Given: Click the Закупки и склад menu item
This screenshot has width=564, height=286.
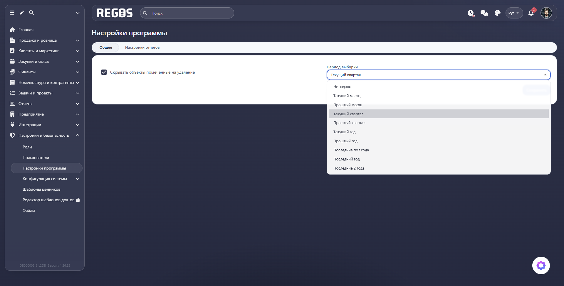Looking at the screenshot, I should click(45, 61).
